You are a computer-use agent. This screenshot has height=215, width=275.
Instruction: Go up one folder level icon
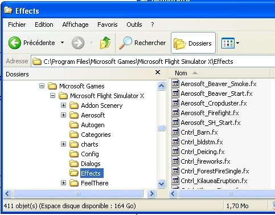click(105, 43)
